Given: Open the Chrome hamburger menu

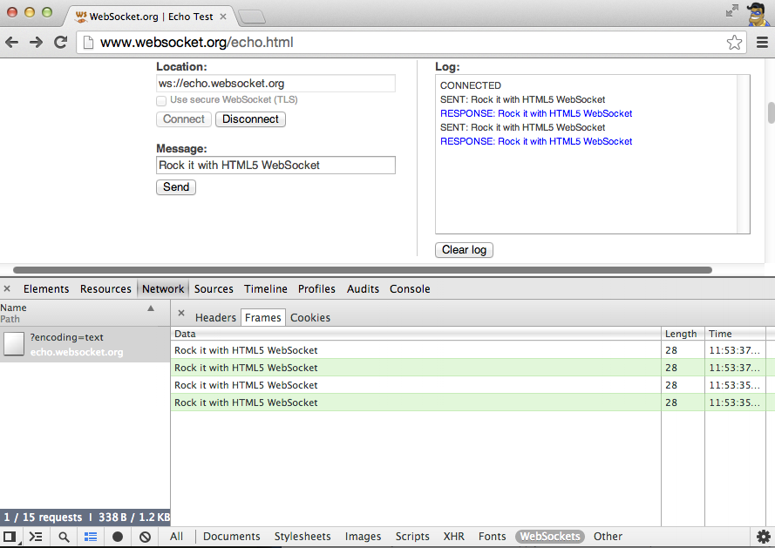Looking at the screenshot, I should click(762, 43).
